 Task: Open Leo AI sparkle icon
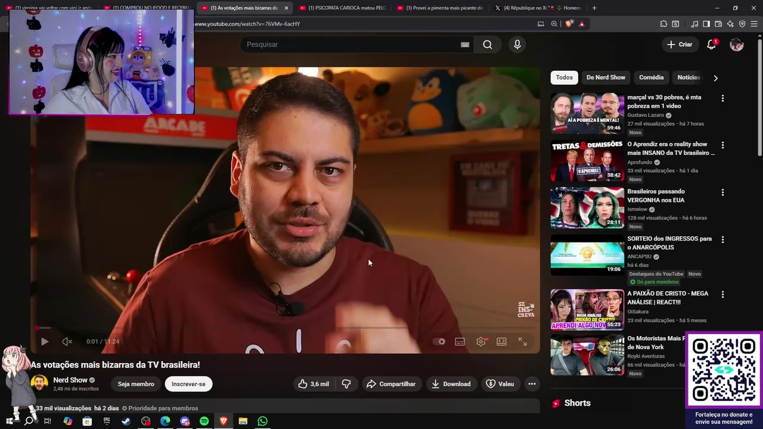tap(730, 24)
